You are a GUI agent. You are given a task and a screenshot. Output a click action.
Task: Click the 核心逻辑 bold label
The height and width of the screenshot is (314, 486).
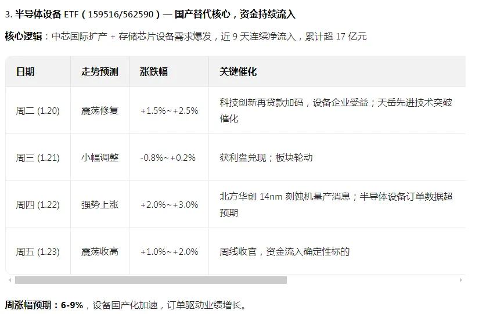click(x=24, y=37)
